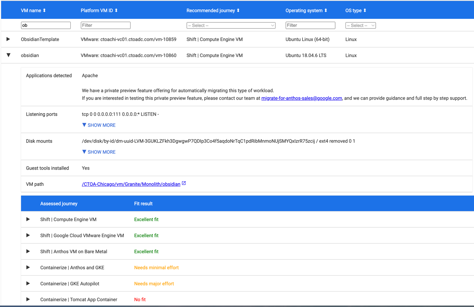474x307 pixels.
Task: Click Ubuntu 18.04.6 LTS cell
Action: click(306, 55)
